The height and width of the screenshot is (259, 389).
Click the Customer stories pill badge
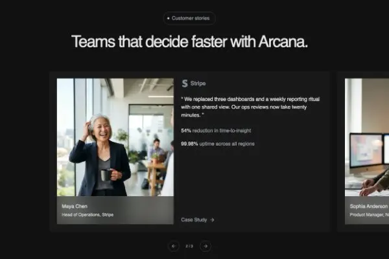(x=189, y=18)
